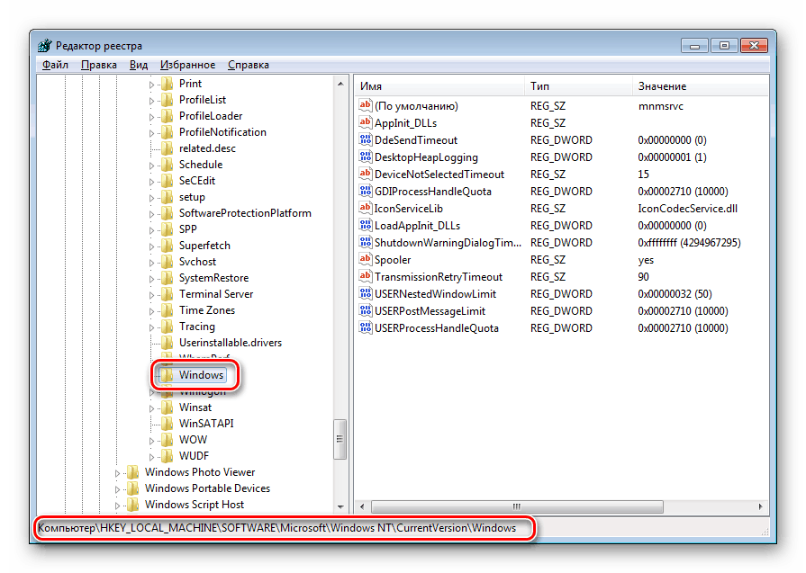Click the Registry Editor icon in title bar

point(45,46)
